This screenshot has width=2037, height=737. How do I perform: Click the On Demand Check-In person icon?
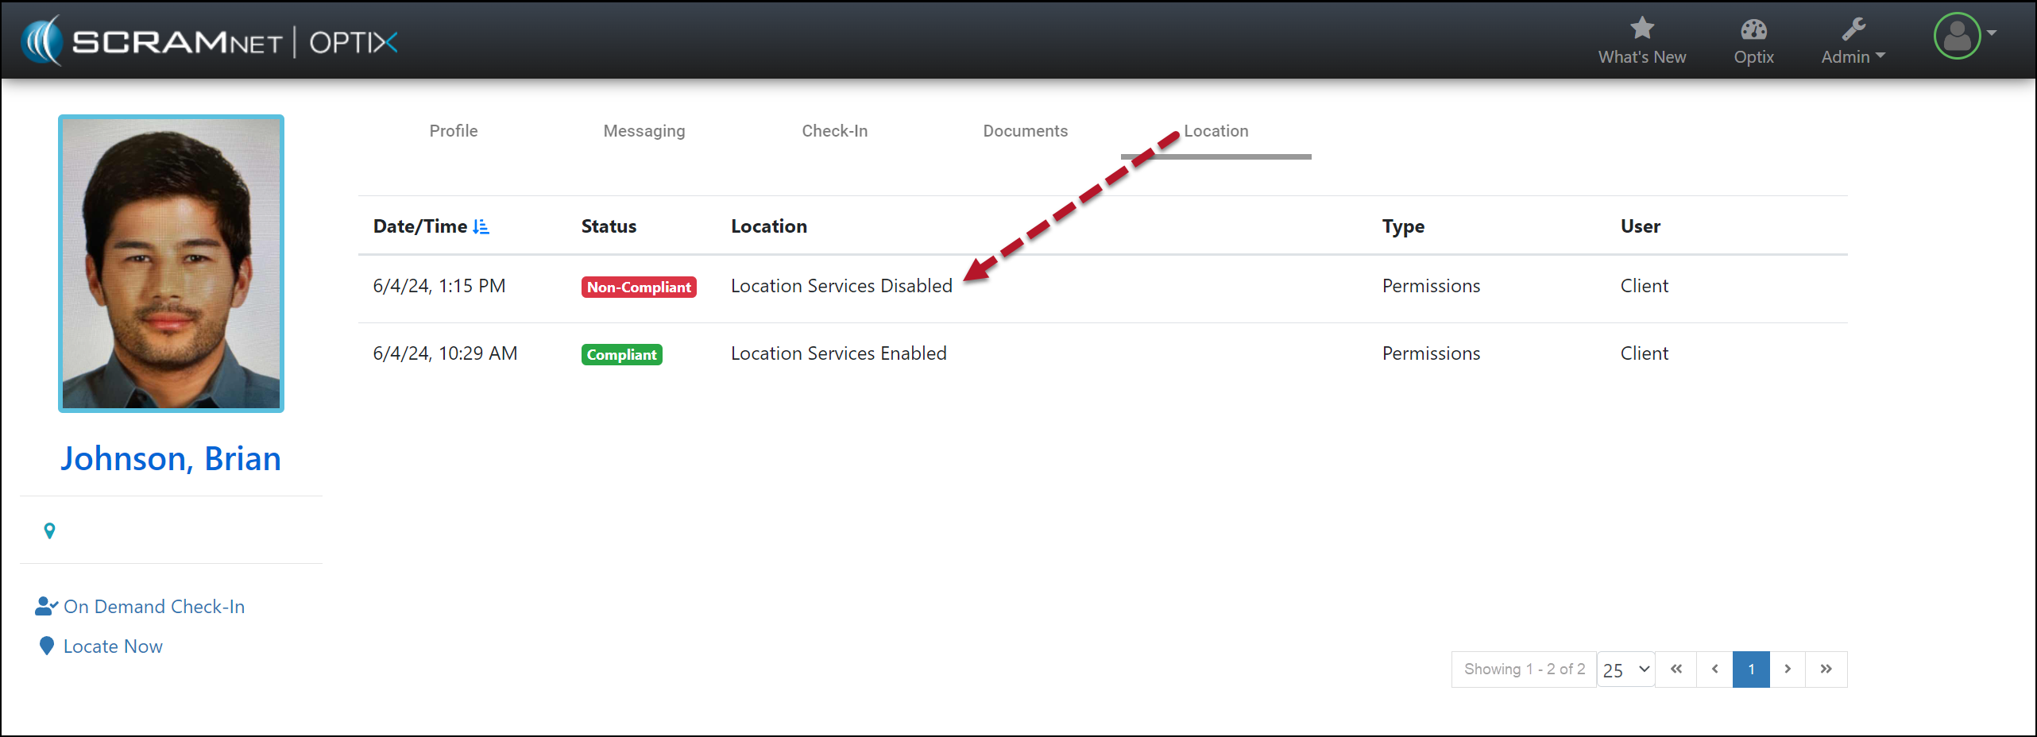coord(46,607)
